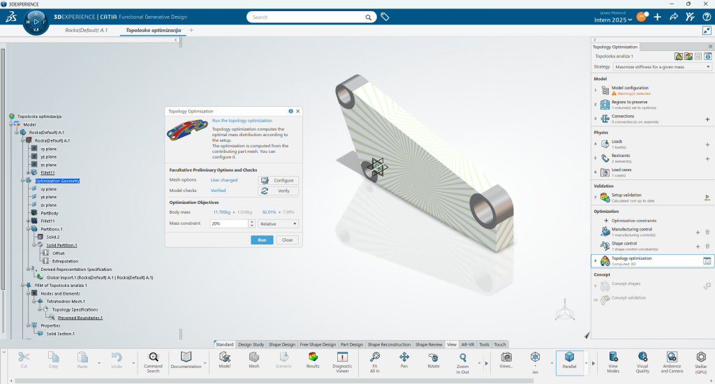The image size is (715, 384).
Task: Collapse the right panel chevron
Action: (x=594, y=40)
